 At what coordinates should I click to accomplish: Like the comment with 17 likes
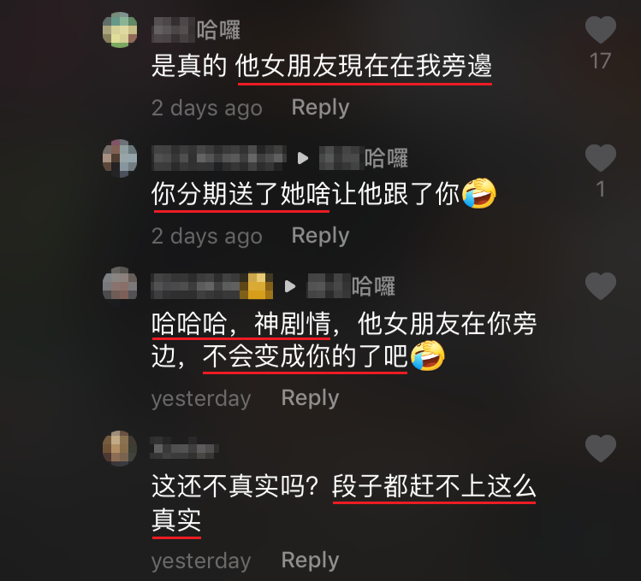[x=600, y=30]
